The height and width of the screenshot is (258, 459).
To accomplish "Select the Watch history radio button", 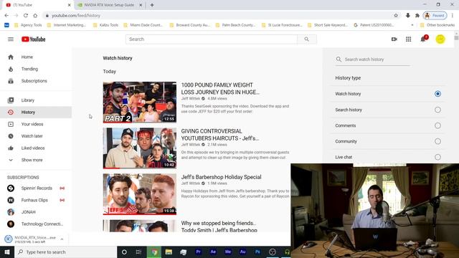I will [x=437, y=94].
